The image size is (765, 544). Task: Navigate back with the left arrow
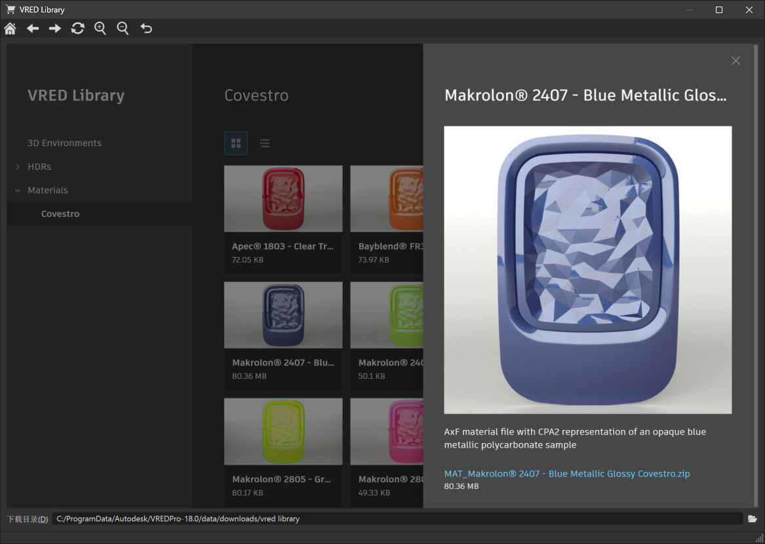tap(33, 28)
